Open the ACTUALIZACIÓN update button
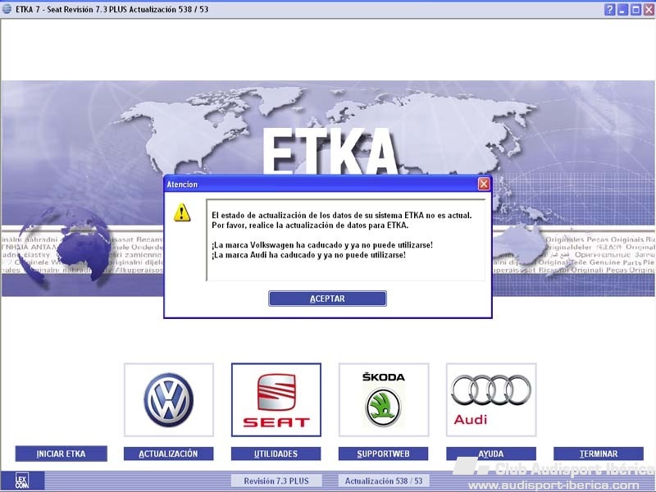Viewport: 656px width, 492px height. [169, 454]
